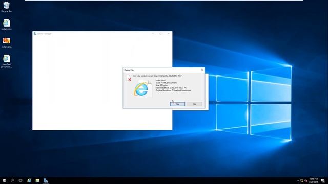
Task: Switch to Server Manager taskbar button
Action: point(46,180)
